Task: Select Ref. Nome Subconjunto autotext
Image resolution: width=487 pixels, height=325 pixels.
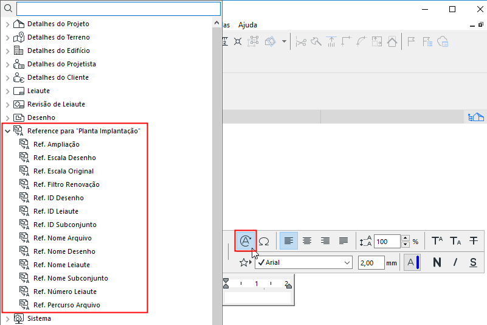Action: click(71, 278)
